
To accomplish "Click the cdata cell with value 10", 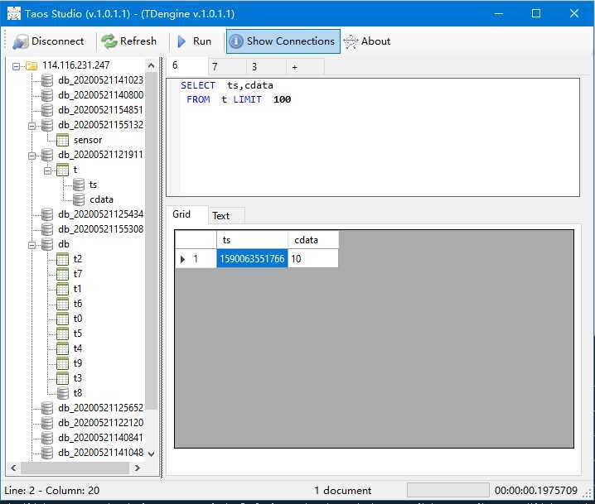I will click(313, 259).
